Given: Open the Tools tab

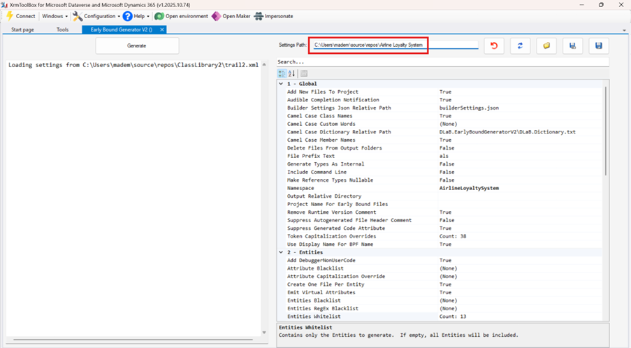Looking at the screenshot, I should 62,30.
